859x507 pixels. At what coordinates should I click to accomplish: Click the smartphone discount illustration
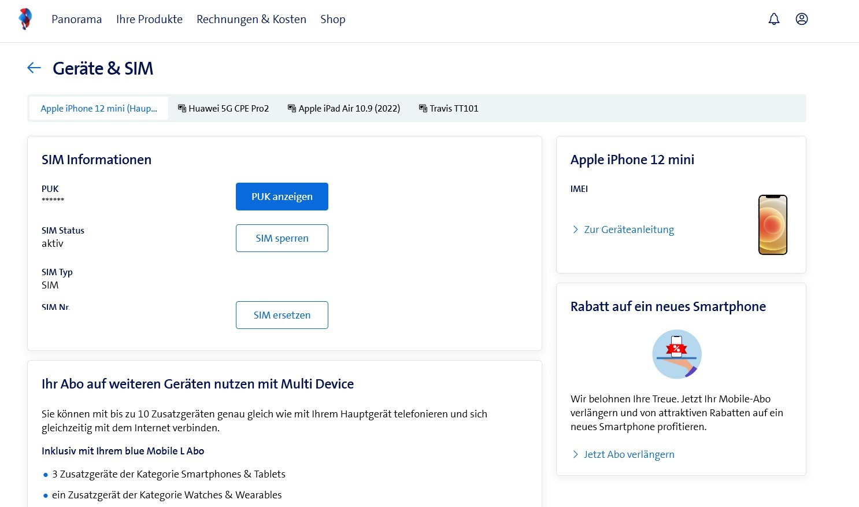pos(676,354)
